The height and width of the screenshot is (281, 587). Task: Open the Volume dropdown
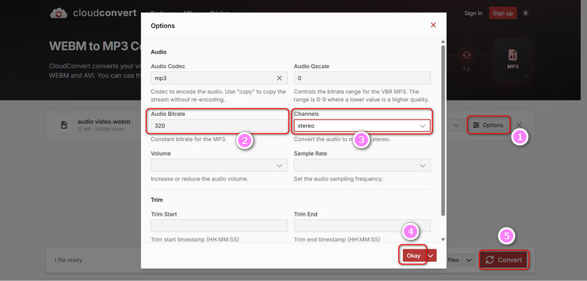tap(219, 165)
